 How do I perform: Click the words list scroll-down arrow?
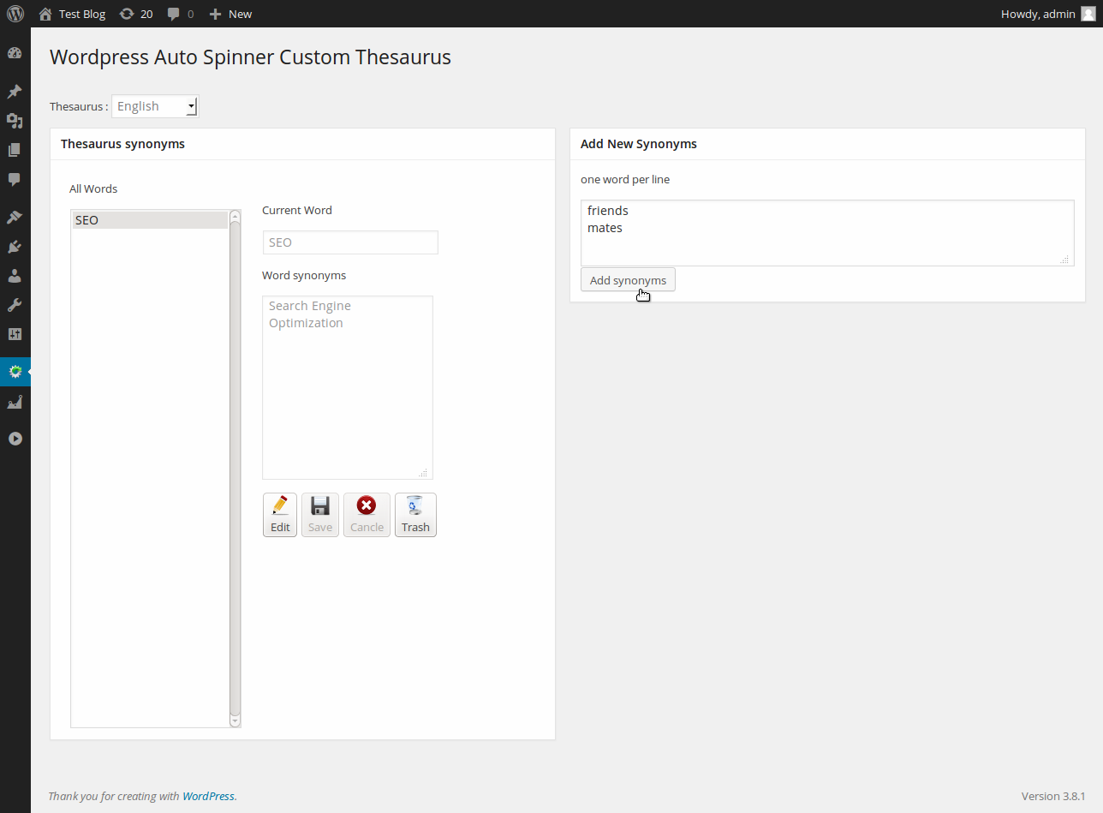point(236,721)
